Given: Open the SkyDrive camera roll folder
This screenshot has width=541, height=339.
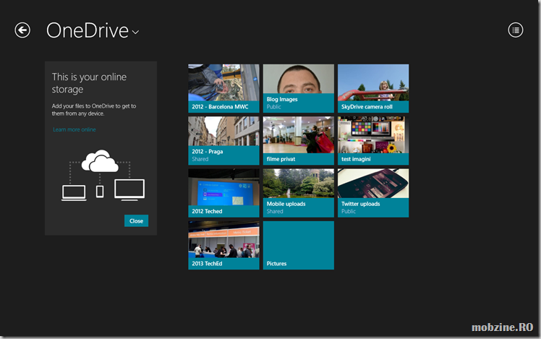Looking at the screenshot, I should pos(373,88).
